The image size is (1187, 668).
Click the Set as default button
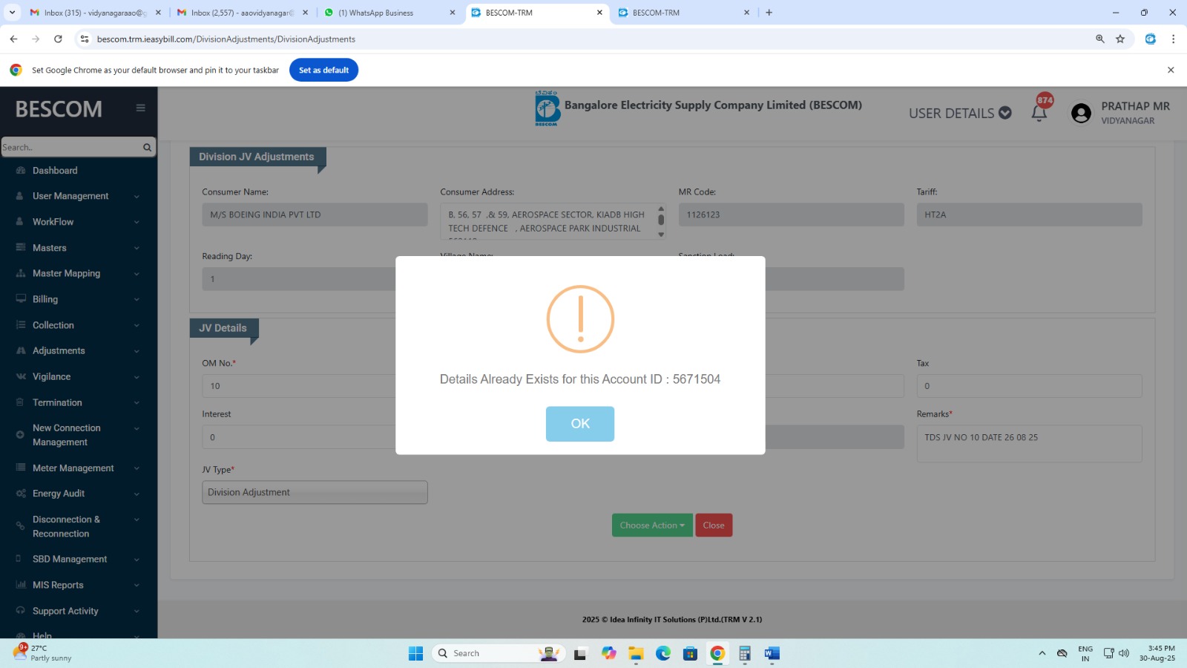click(x=323, y=70)
